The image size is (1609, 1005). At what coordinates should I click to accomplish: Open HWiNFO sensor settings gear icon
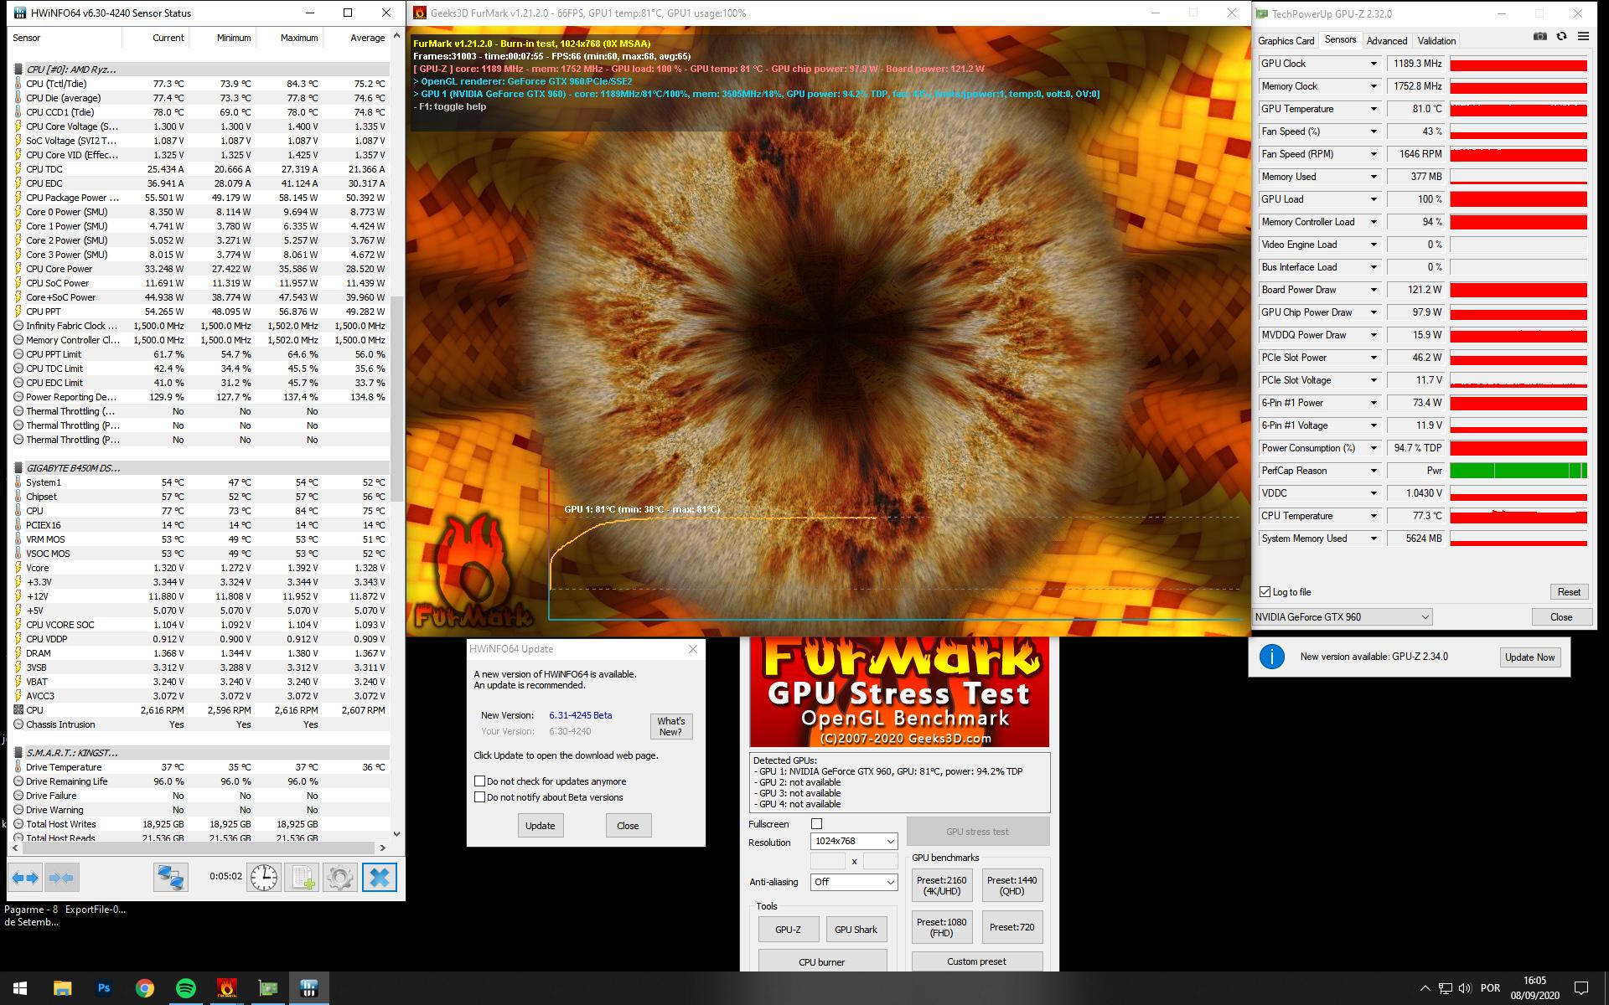pos(339,878)
